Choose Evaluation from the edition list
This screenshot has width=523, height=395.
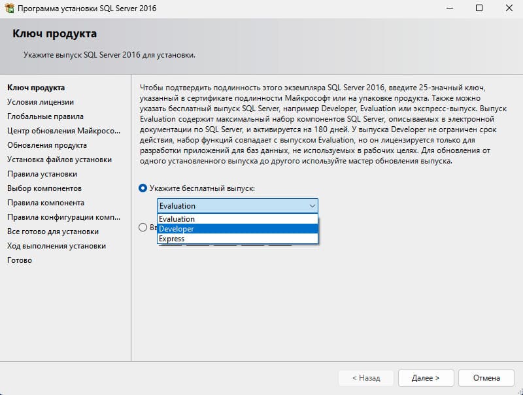pos(237,219)
